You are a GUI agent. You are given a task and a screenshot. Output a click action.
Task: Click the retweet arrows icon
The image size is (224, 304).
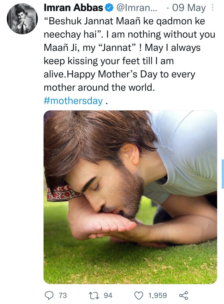tap(94, 295)
